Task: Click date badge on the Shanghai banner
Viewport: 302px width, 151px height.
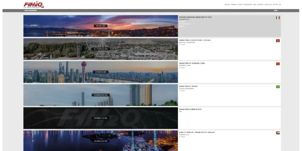Action: (101, 72)
